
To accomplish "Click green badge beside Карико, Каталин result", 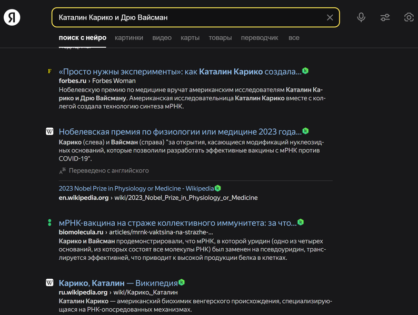I will coord(182,282).
